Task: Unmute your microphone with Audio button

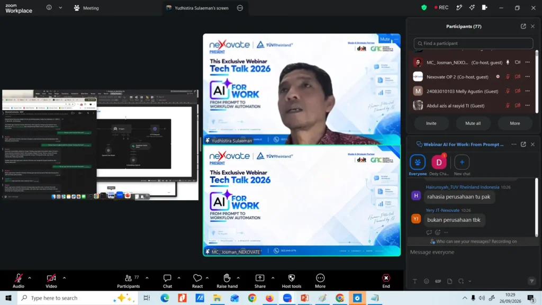Action: click(x=19, y=281)
